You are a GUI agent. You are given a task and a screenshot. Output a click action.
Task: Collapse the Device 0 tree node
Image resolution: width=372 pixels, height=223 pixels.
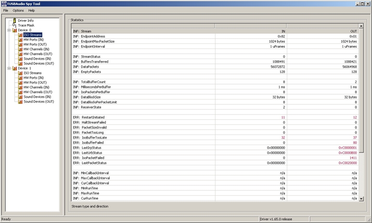click(9, 30)
